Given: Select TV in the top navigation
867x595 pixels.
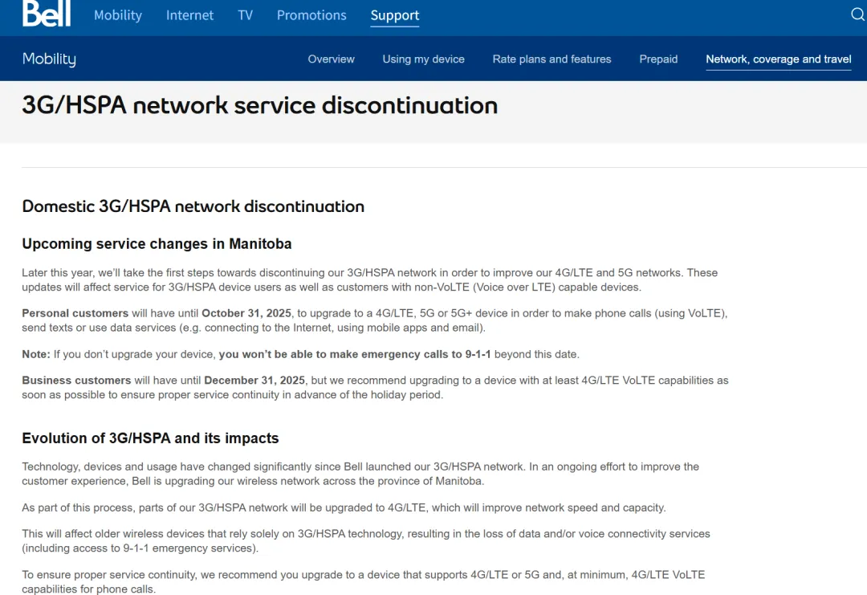Looking at the screenshot, I should (245, 15).
